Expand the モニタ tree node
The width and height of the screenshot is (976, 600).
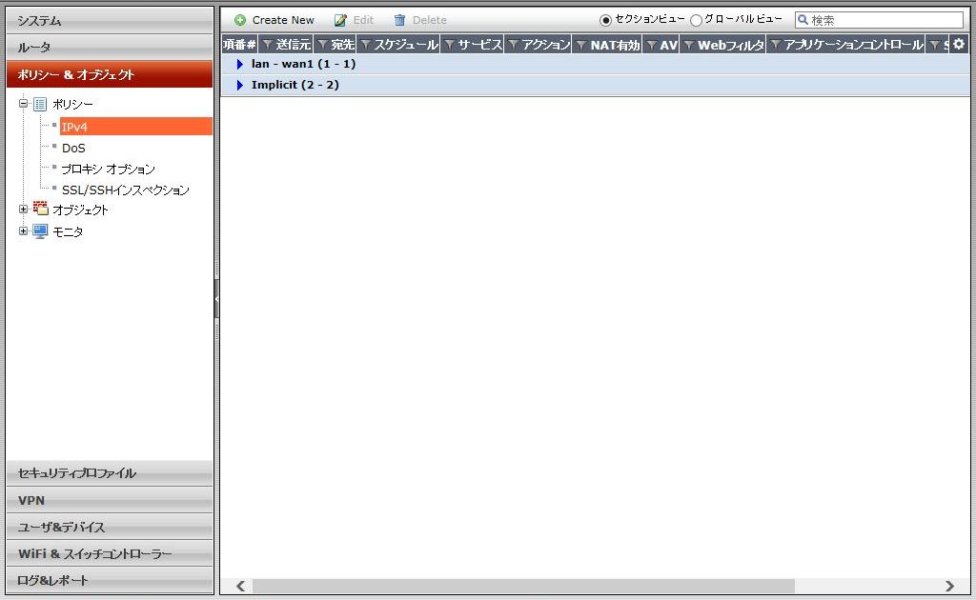[24, 230]
